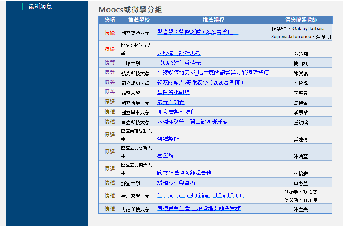Open 最新消息 in the sidebar
The image size is (343, 226).
pos(40,6)
